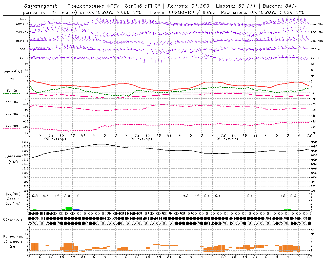Screen dimensions: 324x259
Task: Click the date label "05 октября"
Action: (x=55, y=139)
